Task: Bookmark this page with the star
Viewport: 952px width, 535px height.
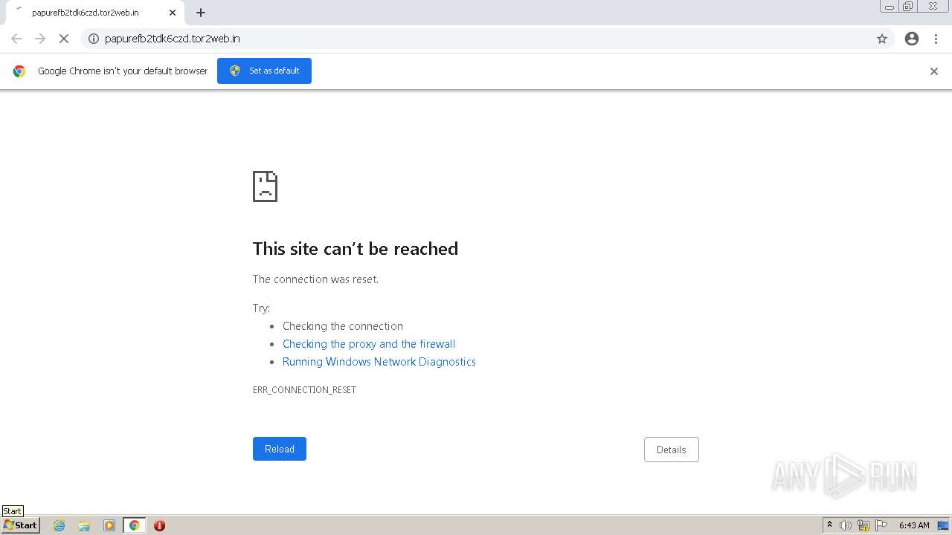Action: click(x=882, y=39)
